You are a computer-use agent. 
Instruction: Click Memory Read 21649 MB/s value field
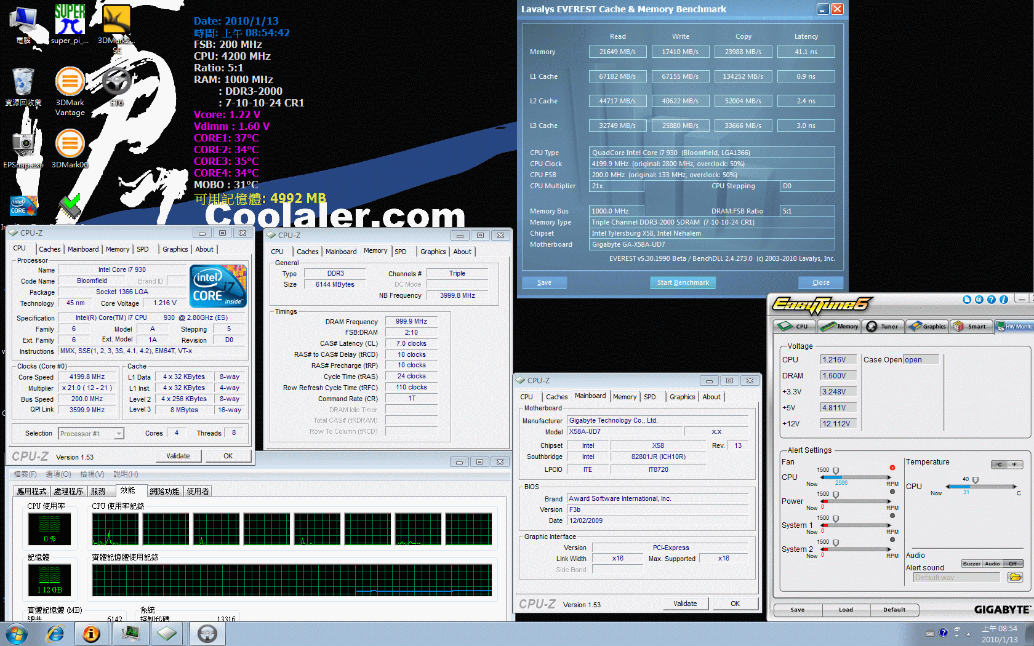pyautogui.click(x=617, y=52)
